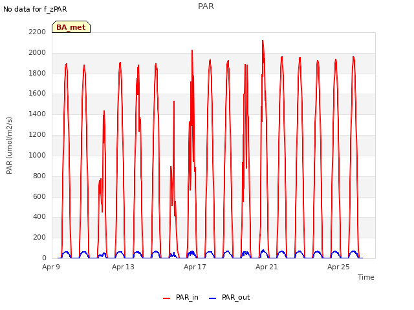Click the Time axis title
The image size is (414, 310).
366,277
